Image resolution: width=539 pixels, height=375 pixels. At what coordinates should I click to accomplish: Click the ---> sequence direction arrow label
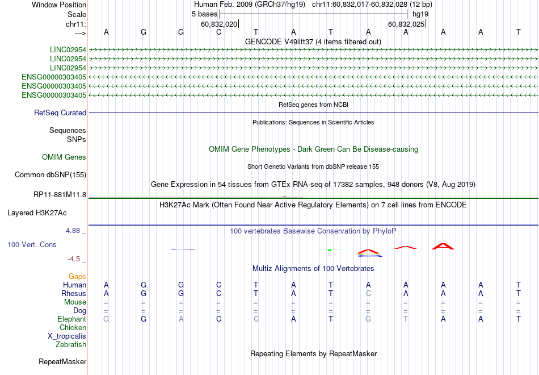tap(80, 33)
